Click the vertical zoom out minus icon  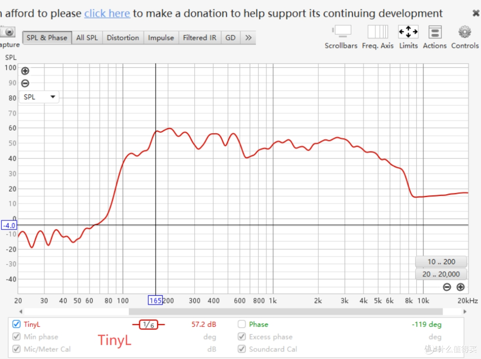tap(25, 83)
